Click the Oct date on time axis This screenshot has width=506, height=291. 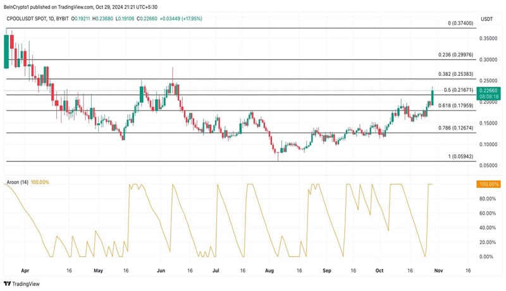coord(379,271)
